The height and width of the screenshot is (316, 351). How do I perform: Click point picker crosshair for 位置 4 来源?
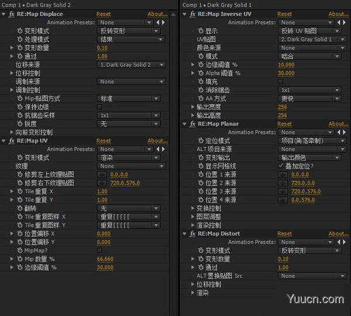coord(283,200)
